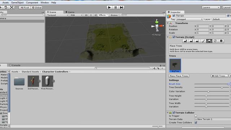Click the favorites star icon in Project
Screen dimensions: 231x130
(x=162, y=68)
